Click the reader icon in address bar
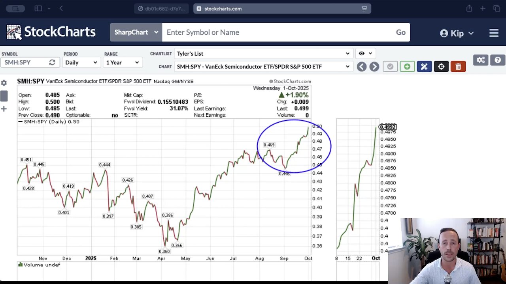 pos(364,9)
